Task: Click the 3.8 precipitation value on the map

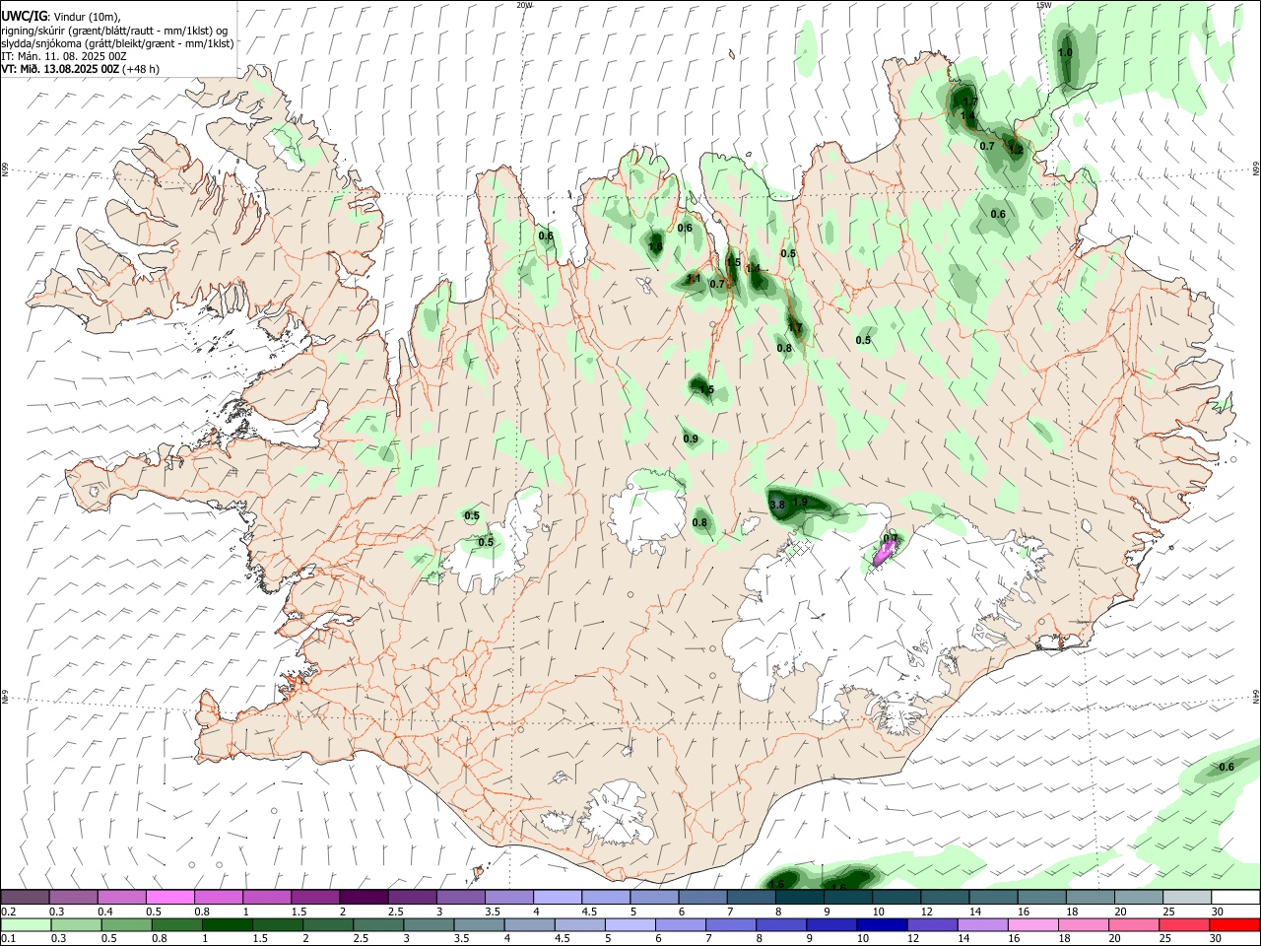Action: 777,505
